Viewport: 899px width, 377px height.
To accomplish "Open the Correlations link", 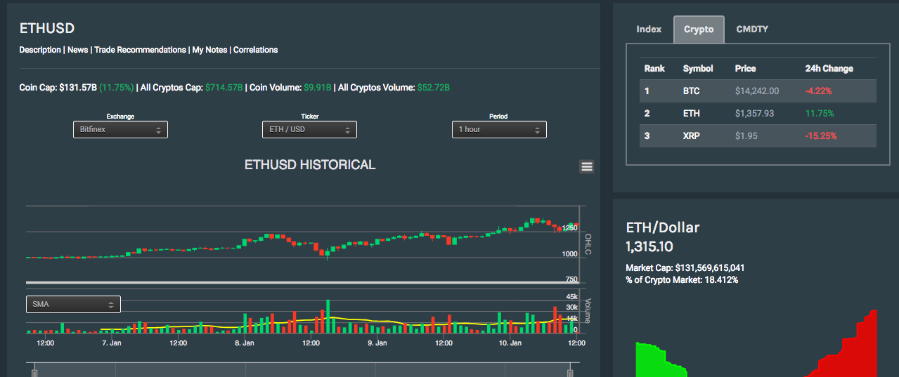I will pos(256,50).
